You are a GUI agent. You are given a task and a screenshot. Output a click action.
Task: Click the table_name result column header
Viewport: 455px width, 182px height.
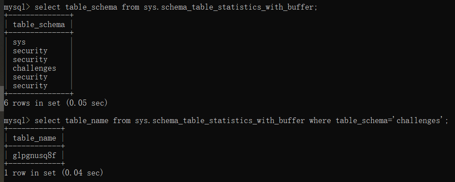pos(34,138)
